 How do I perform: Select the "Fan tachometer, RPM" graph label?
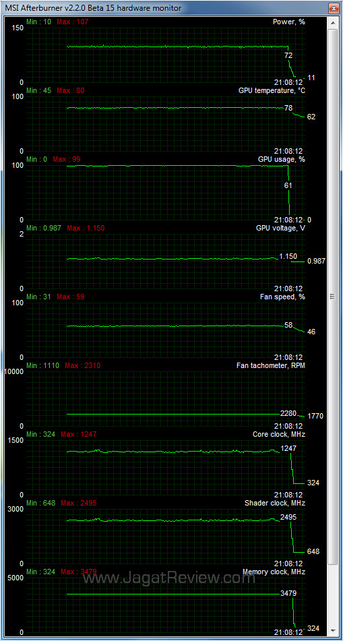click(271, 365)
